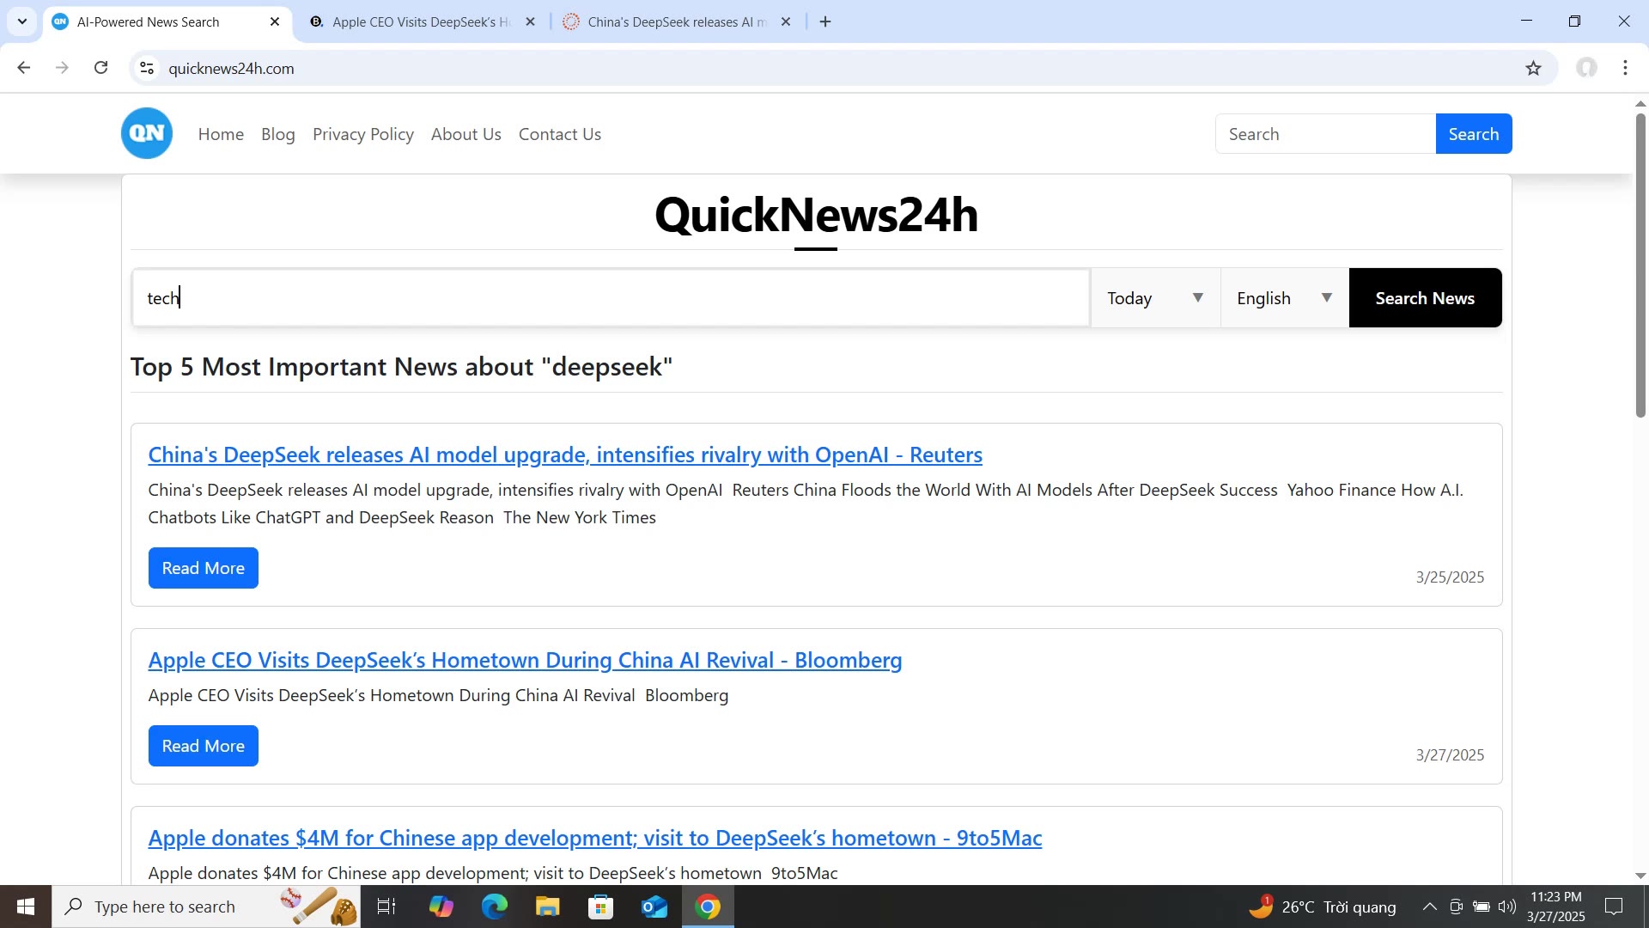
Task: Click the QuickNews24h page title
Action: [x=816, y=214]
